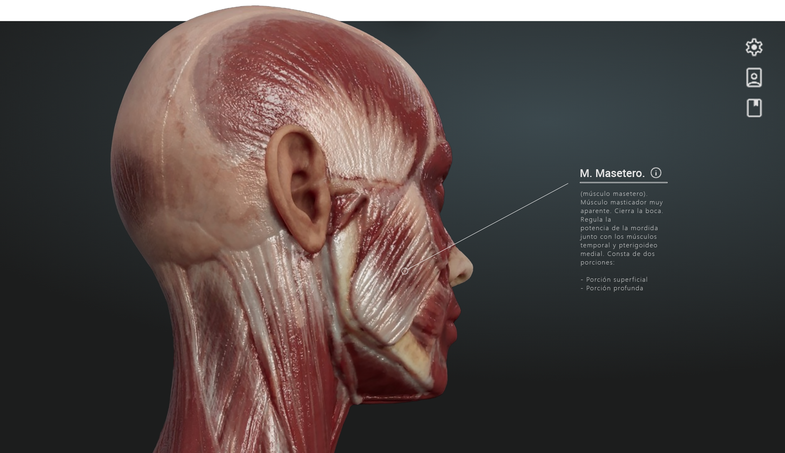This screenshot has height=453, width=785.
Task: Select the nose on the model
Action: [462, 268]
